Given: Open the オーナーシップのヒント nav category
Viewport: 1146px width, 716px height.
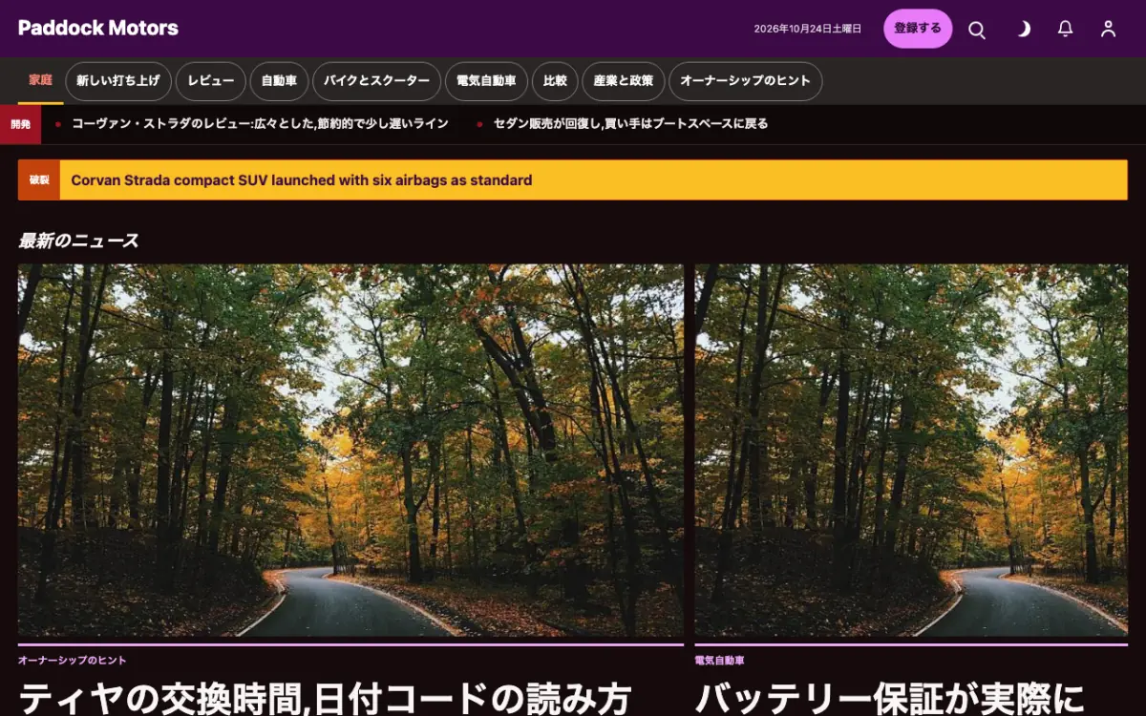Looking at the screenshot, I should pos(745,81).
